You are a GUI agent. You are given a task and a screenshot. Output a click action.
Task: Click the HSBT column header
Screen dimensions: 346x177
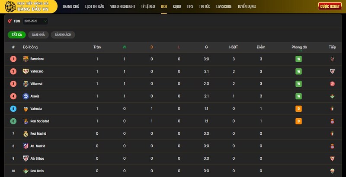point(234,47)
